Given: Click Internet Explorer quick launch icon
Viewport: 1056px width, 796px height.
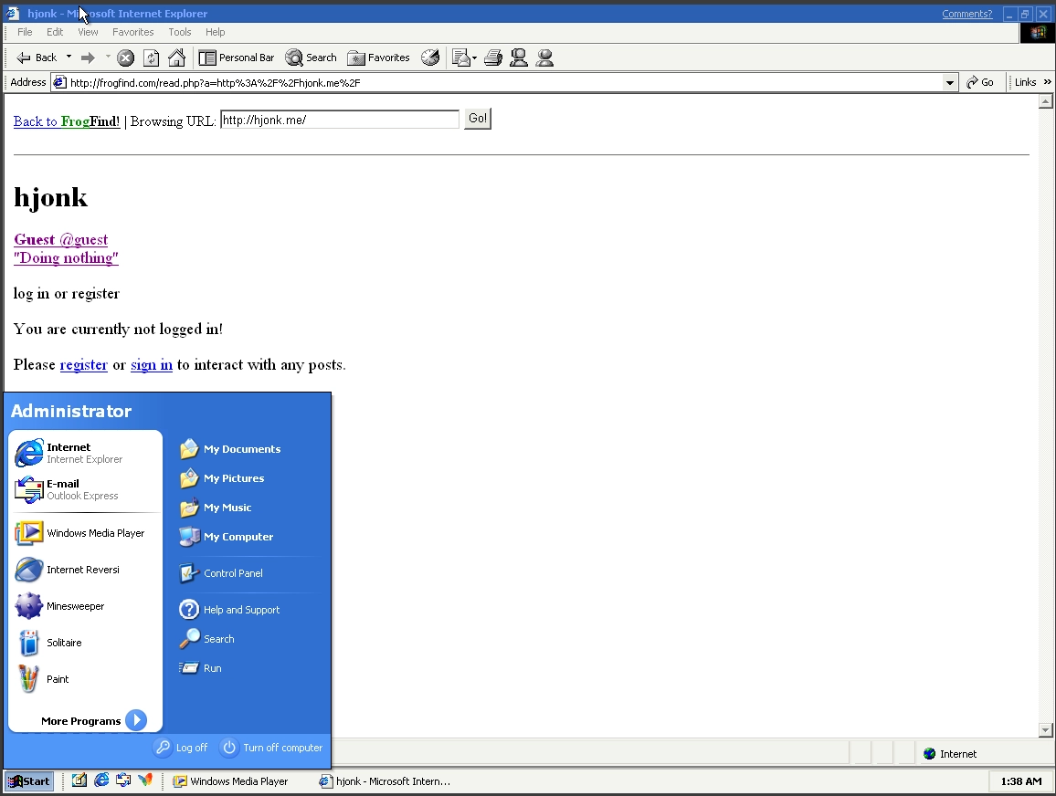Looking at the screenshot, I should [101, 780].
